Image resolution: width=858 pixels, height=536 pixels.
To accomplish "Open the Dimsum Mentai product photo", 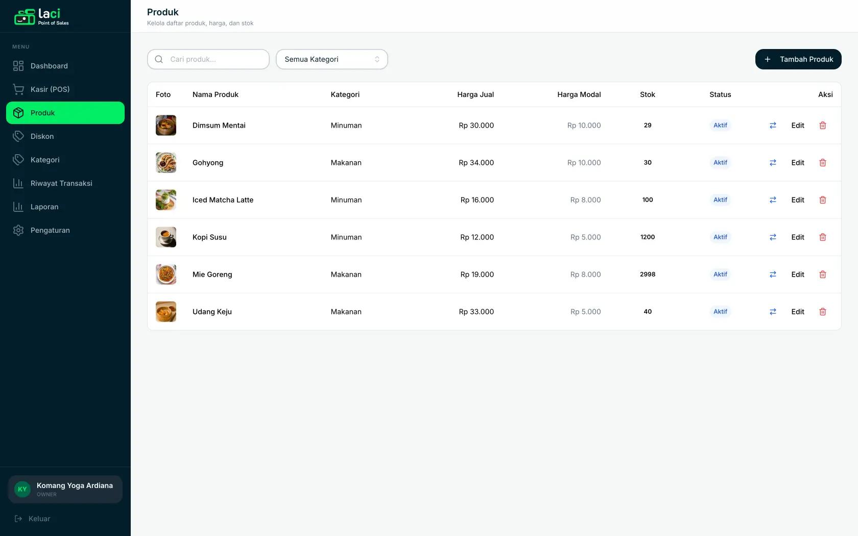I will point(166,125).
